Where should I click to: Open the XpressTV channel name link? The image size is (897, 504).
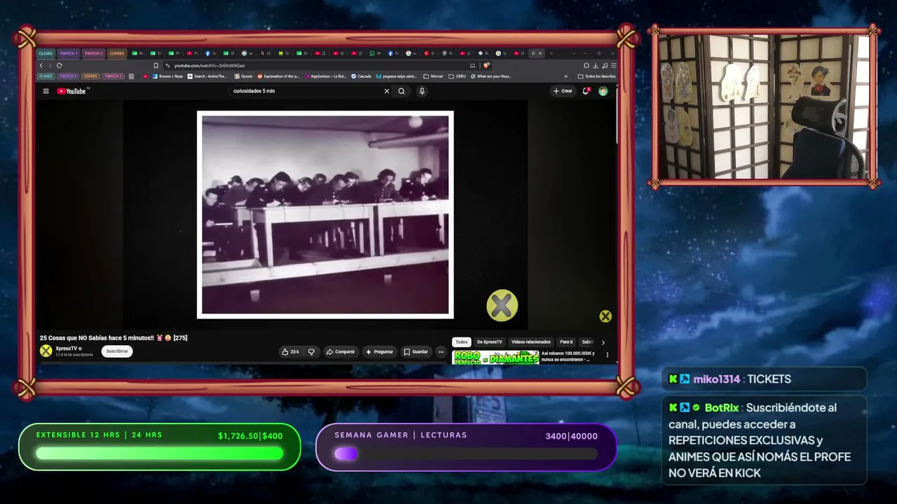click(67, 349)
